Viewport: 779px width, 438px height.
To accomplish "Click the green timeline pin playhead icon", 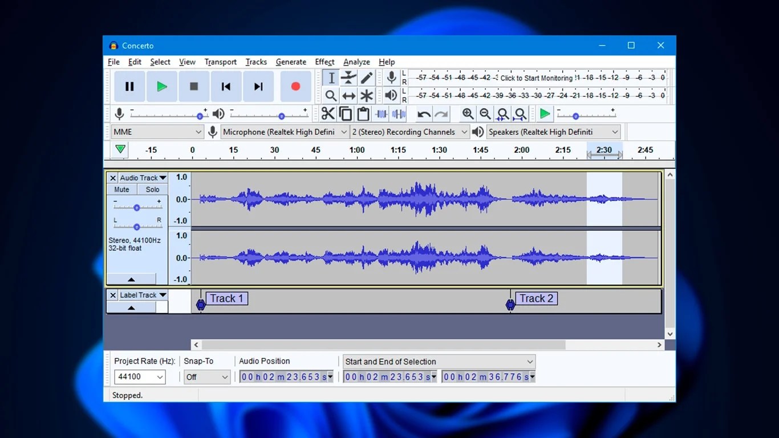I will [120, 149].
